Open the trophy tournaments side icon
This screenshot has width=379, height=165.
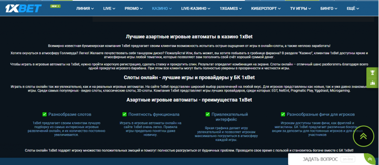coord(372,72)
